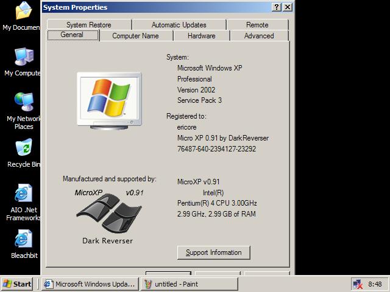Open My Network Places desktop icon
This screenshot has width=390, height=292.
24,111
